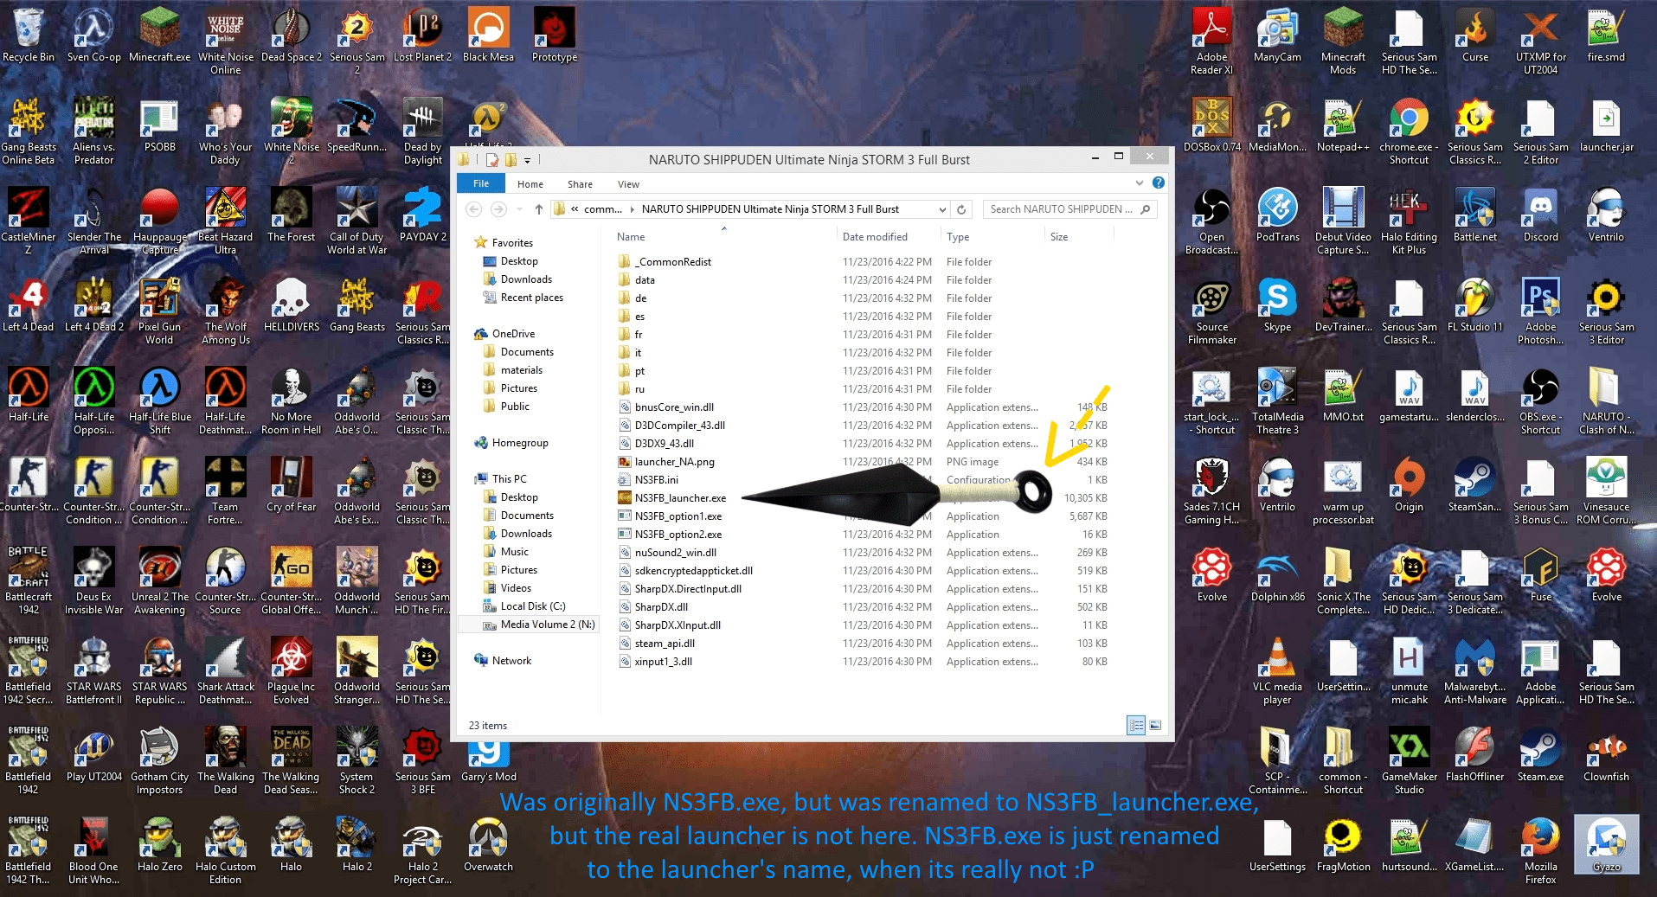Select the Garry's Mod desktop icon
1657x897 pixels.
488,761
